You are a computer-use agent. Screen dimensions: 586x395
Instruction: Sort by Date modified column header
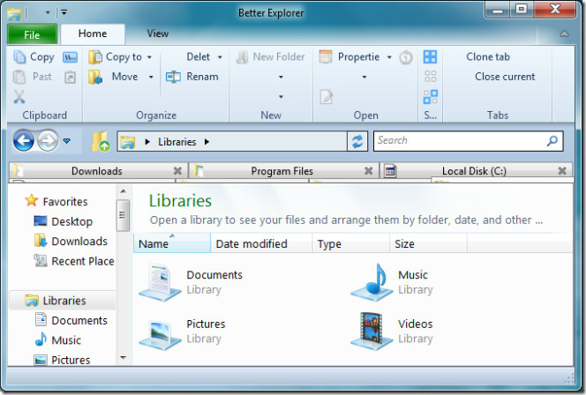(x=261, y=244)
